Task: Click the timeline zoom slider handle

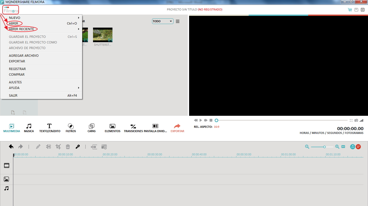Action: point(324,147)
